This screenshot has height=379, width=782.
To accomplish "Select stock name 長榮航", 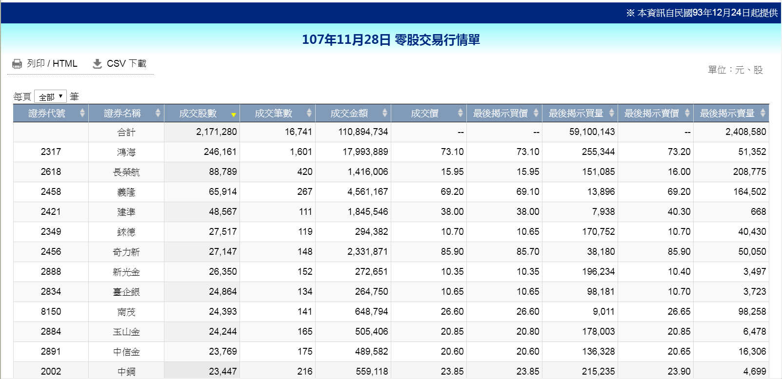I will 126,172.
